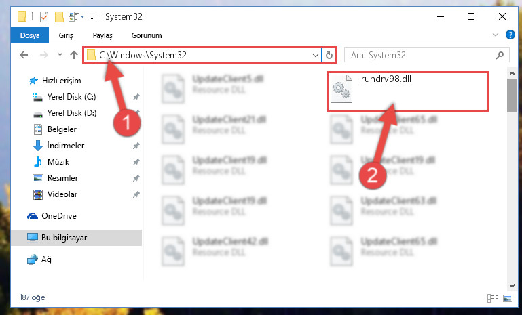Click the Up one level arrow

tap(74, 55)
